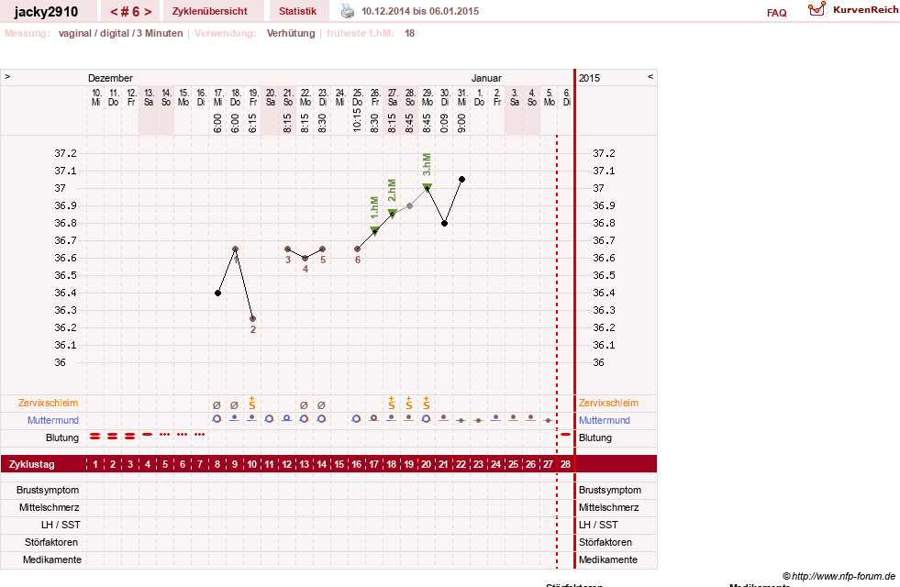Collapse chart with the top-right < arrow
Viewport: 900px width, 587px height.
[x=650, y=76]
